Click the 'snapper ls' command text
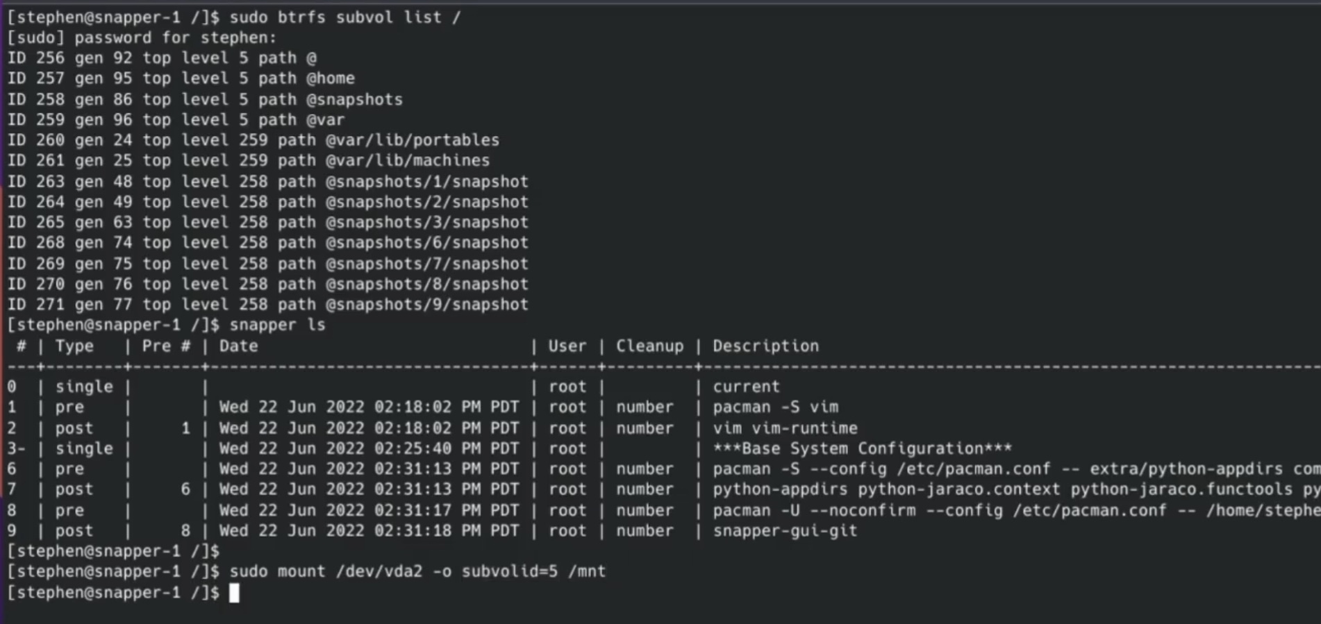 pos(277,325)
